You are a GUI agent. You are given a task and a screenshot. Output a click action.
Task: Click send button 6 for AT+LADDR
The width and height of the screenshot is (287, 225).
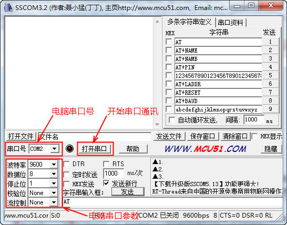tap(271, 84)
